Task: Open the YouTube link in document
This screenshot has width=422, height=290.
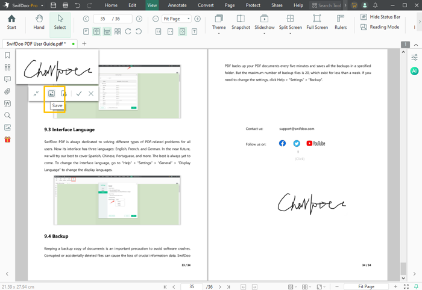Action: point(316,143)
